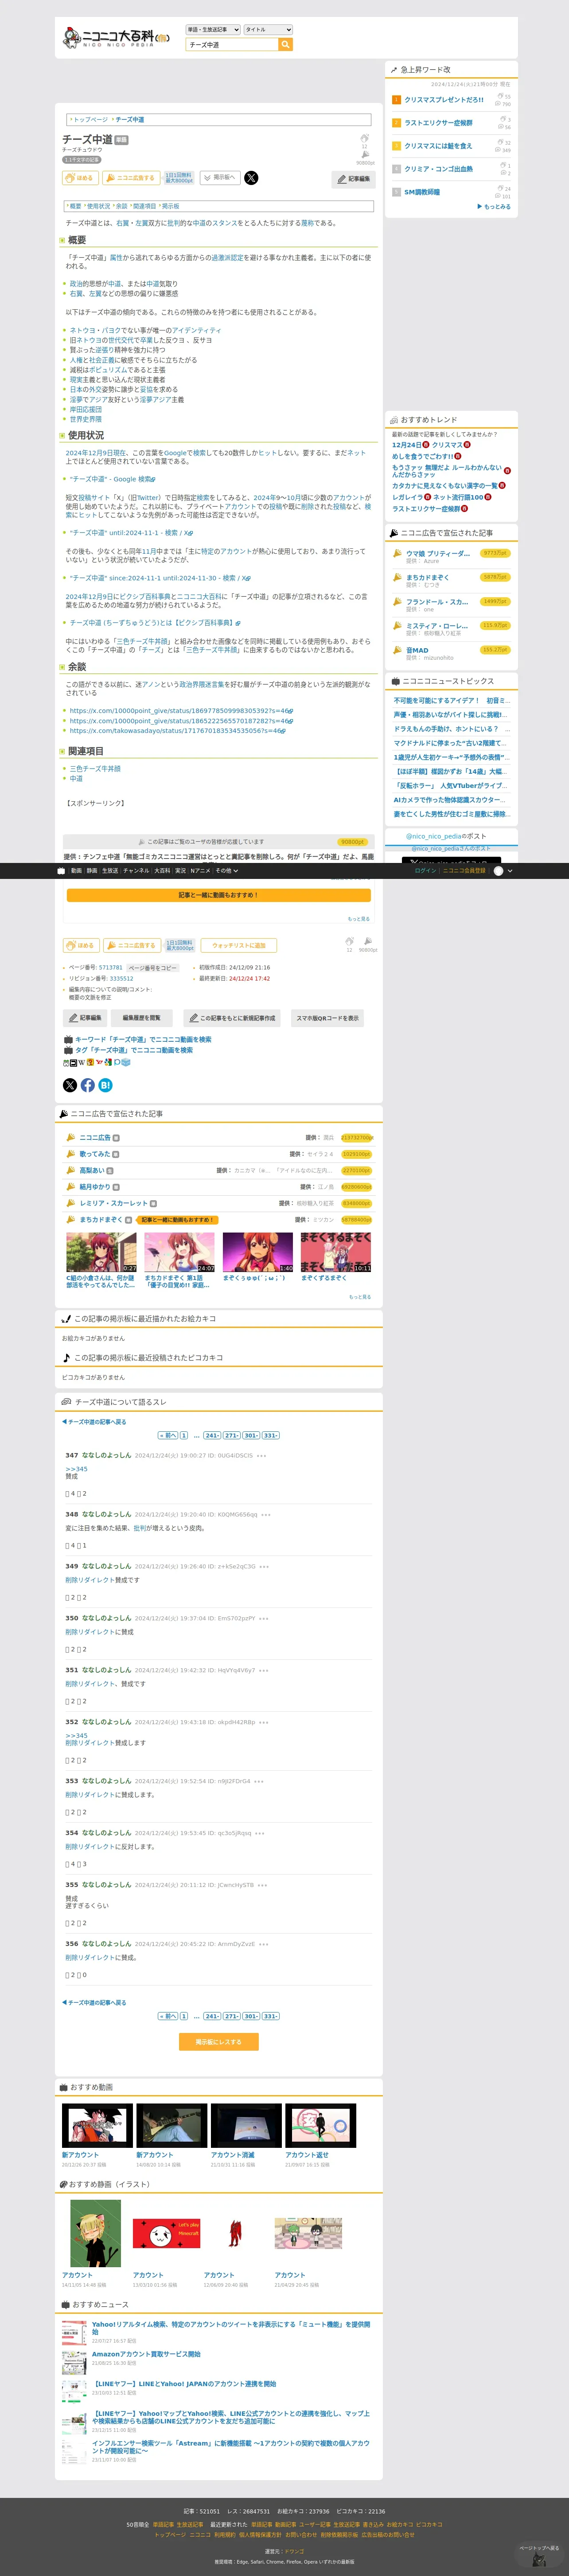Click チーズ中道の記事へ戻る above the comments

coord(95,1422)
